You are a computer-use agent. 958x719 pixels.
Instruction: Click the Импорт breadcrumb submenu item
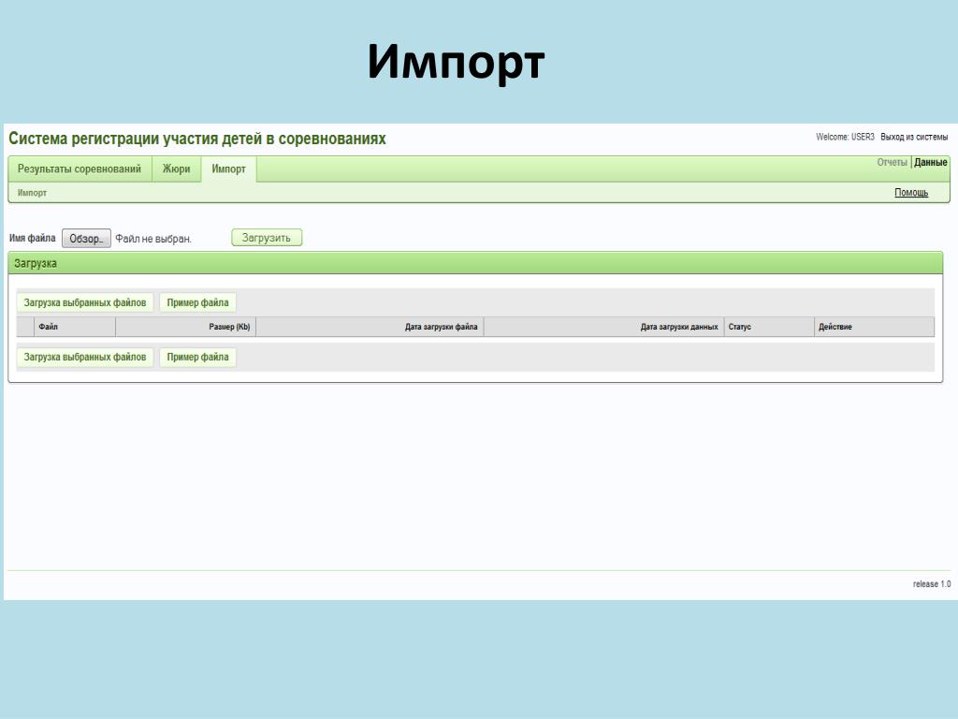click(x=33, y=193)
